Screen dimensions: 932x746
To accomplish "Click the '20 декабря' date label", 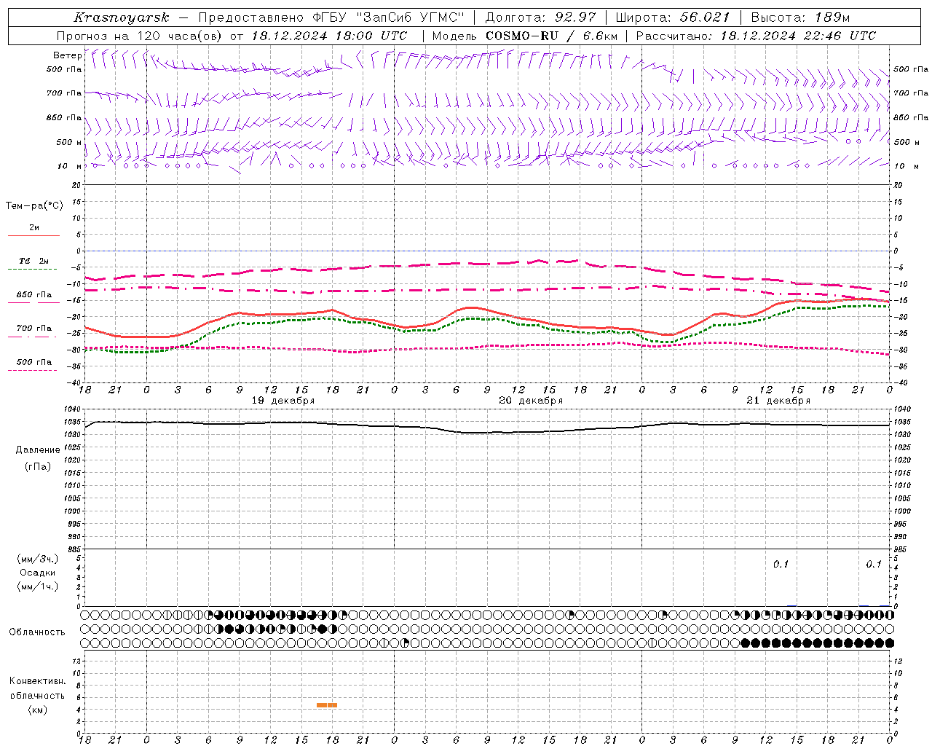I will [531, 401].
